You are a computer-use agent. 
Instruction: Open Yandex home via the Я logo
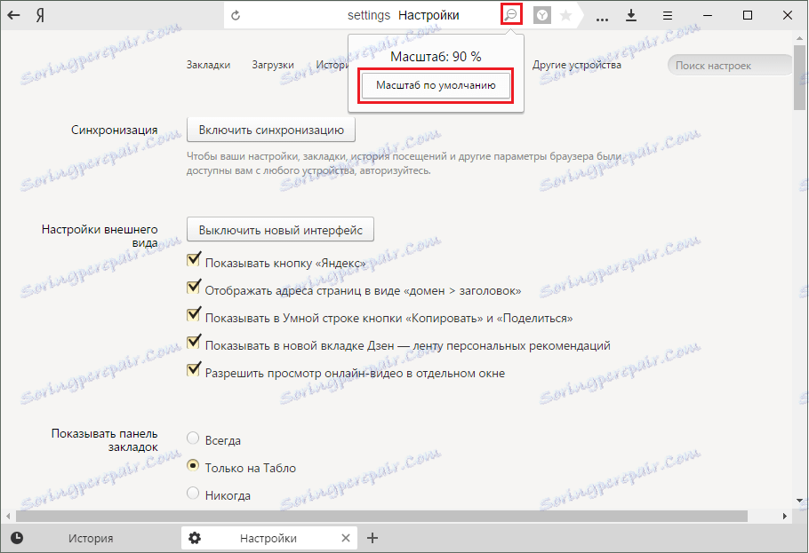(x=40, y=15)
